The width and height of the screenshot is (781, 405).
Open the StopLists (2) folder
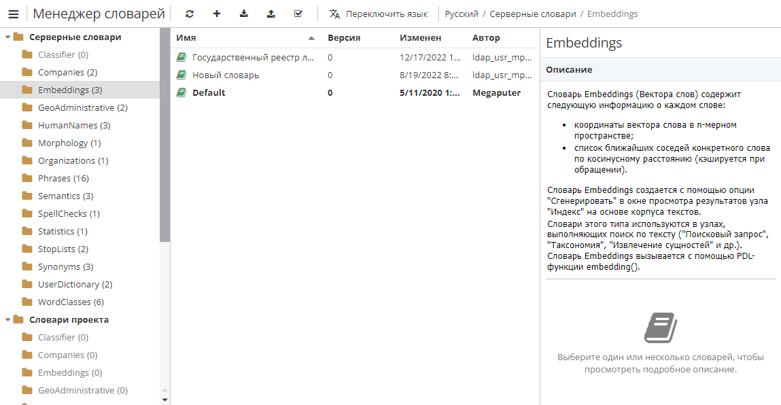point(63,249)
